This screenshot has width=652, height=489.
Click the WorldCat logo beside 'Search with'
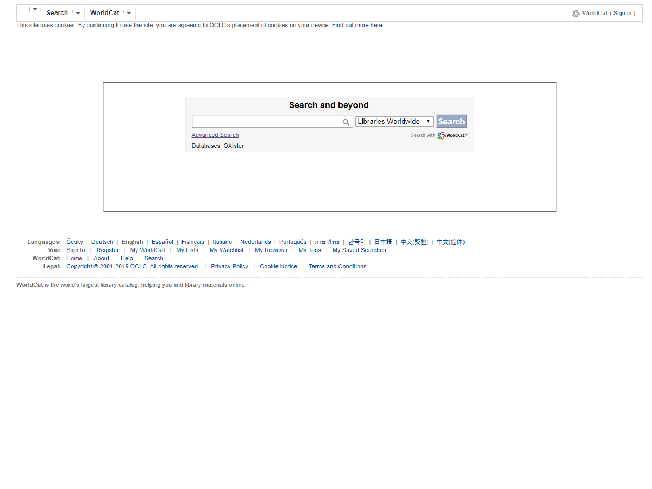[452, 135]
